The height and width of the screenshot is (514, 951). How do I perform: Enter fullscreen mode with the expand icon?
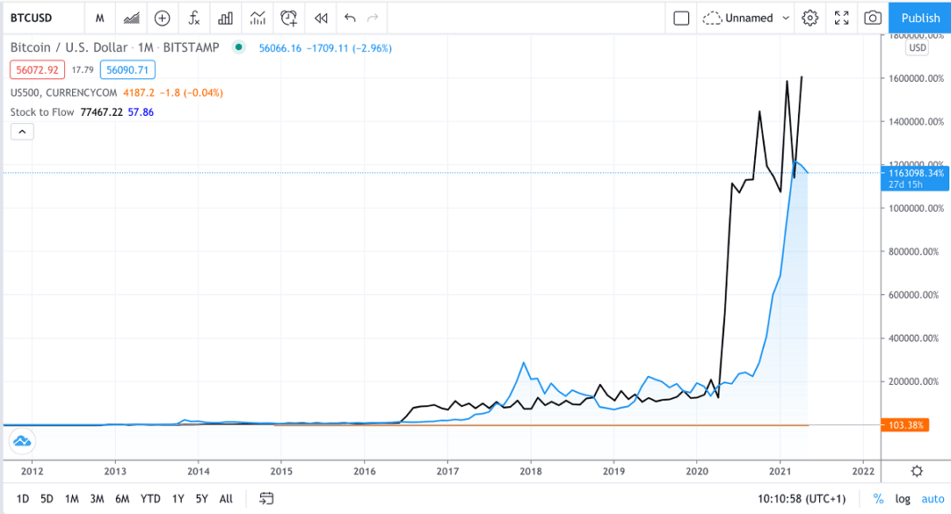tap(841, 18)
